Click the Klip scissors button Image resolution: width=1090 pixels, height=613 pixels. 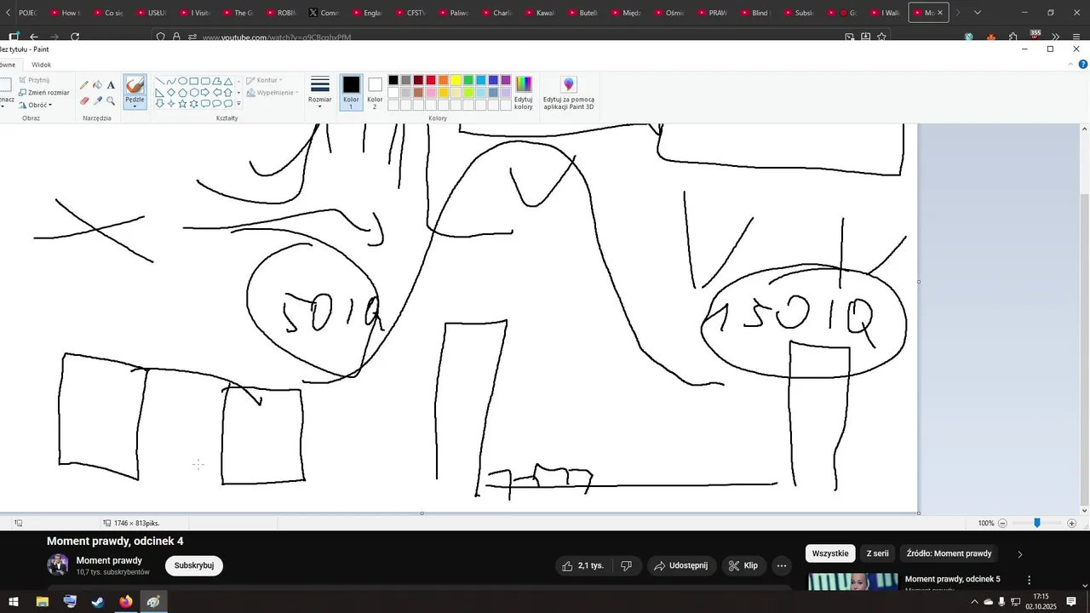[x=743, y=565]
